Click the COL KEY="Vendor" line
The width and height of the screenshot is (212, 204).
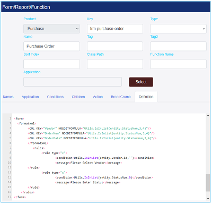coord(90,129)
